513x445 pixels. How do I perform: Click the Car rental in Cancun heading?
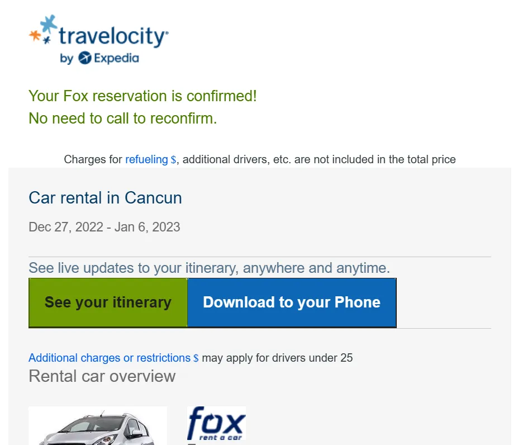106,198
